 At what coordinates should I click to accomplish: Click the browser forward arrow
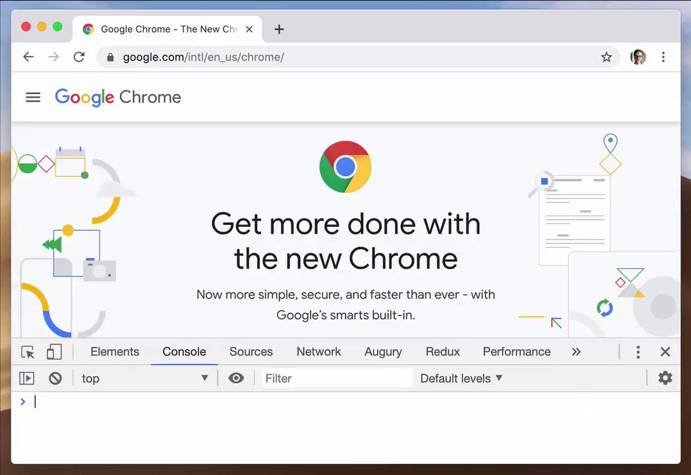53,57
